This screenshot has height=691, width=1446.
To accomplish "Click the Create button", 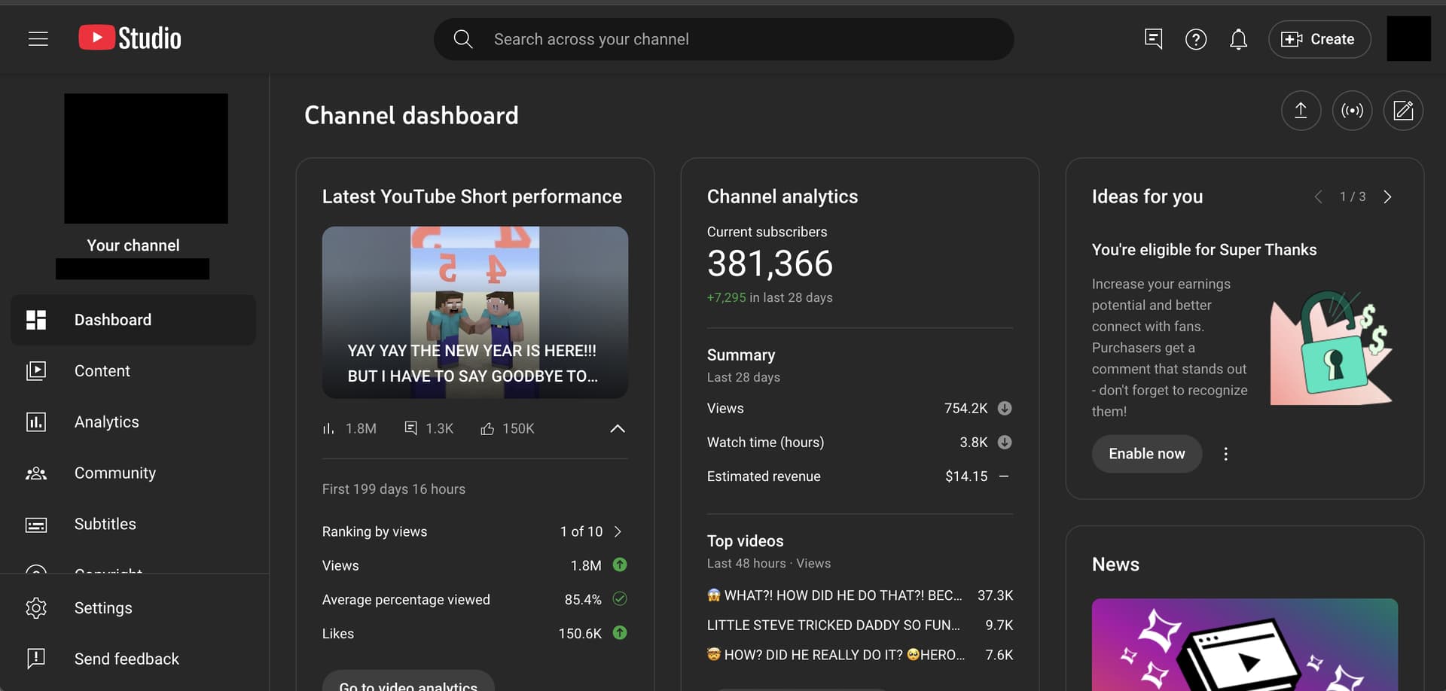I will coord(1319,39).
